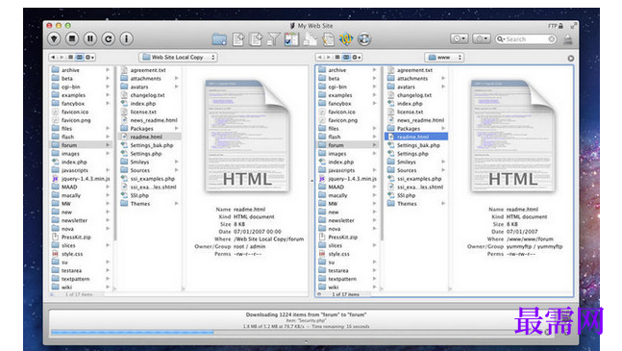Click the Eject disconnect icon

pos(568,39)
